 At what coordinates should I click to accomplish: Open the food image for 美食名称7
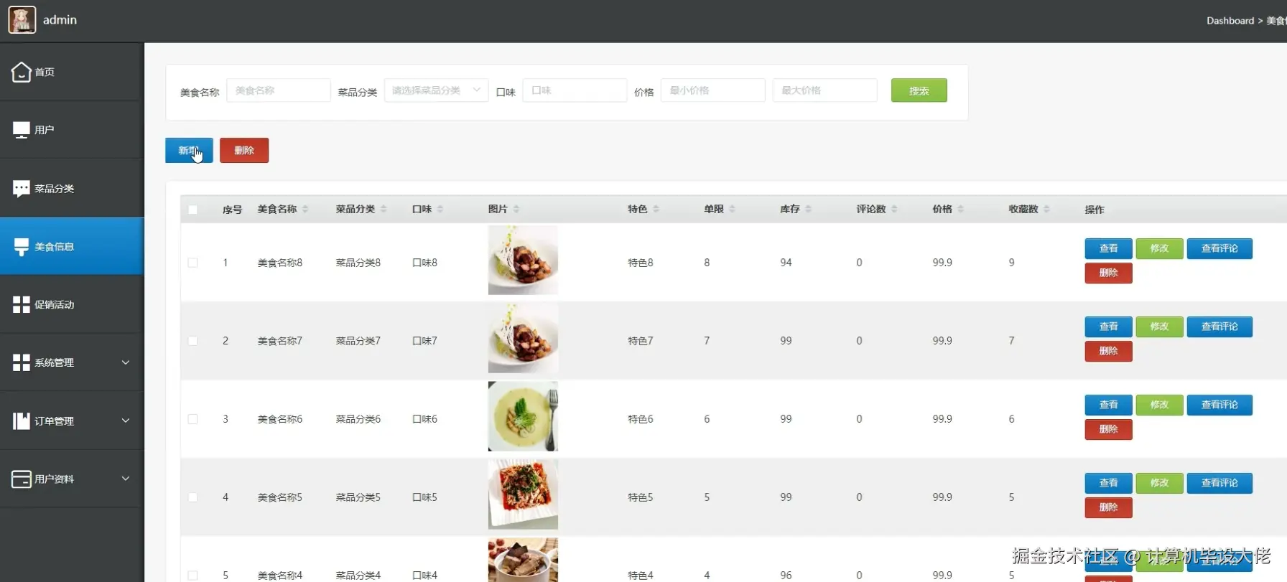(x=523, y=338)
